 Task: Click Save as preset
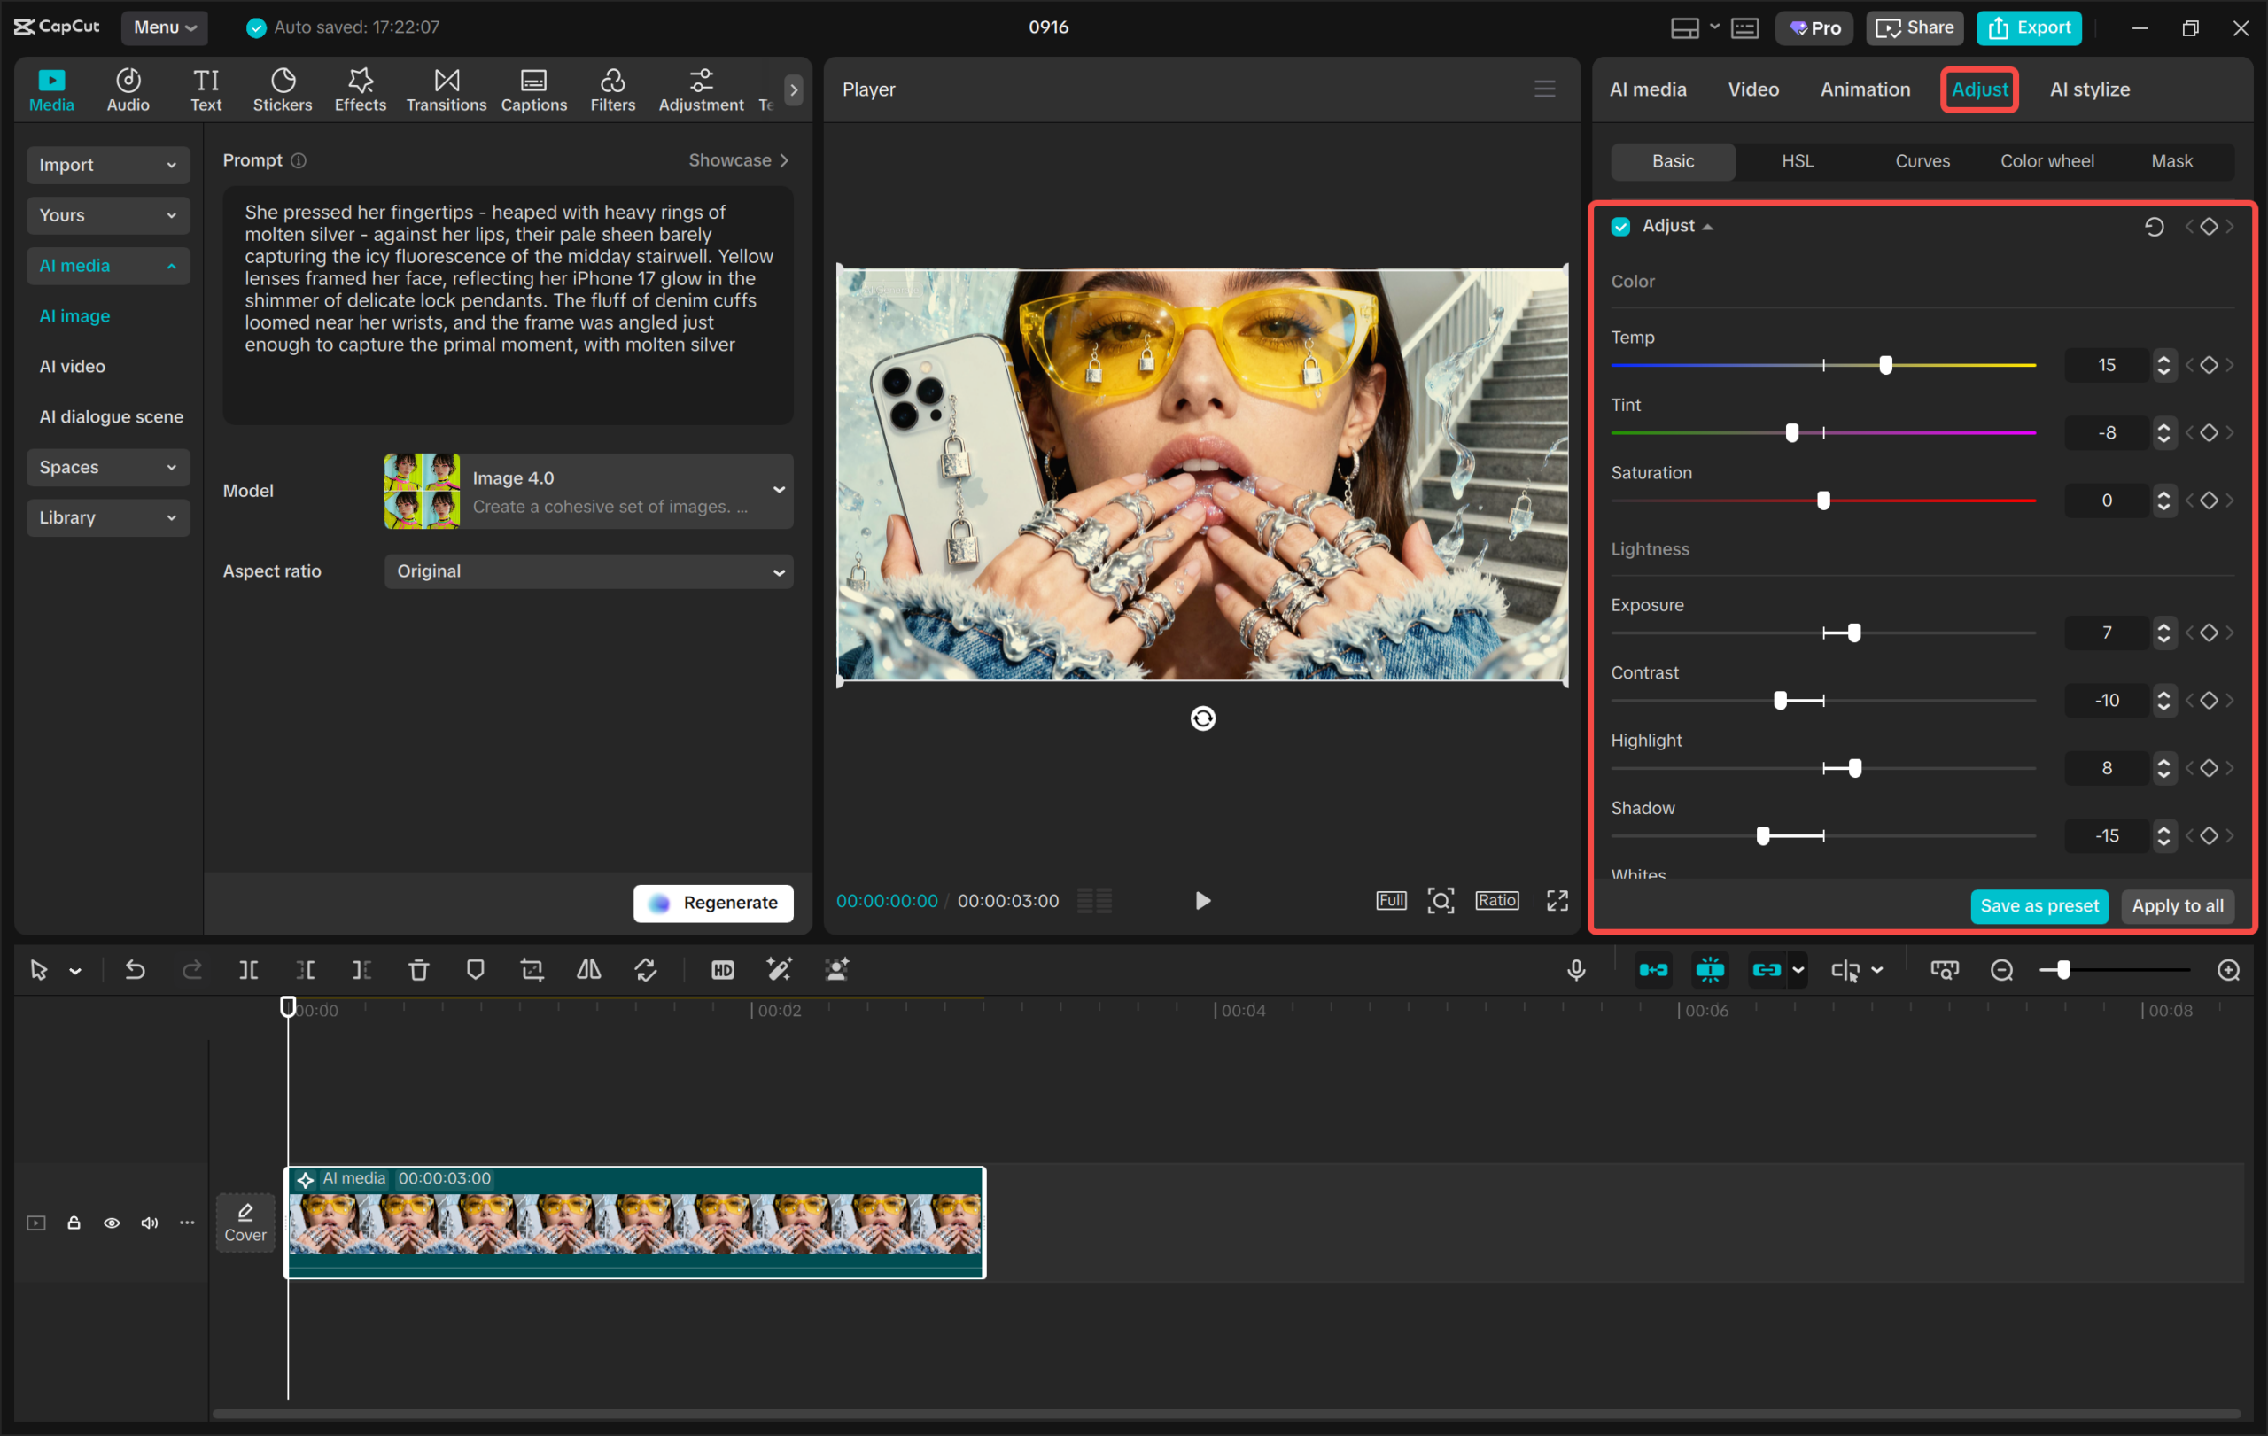pyautogui.click(x=2039, y=906)
